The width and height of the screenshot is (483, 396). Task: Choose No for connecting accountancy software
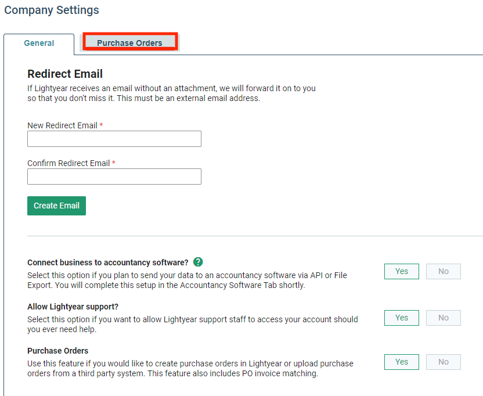444,271
